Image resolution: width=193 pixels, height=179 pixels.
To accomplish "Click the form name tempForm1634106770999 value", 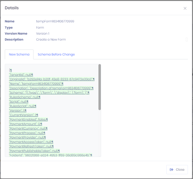I will click(55, 21).
